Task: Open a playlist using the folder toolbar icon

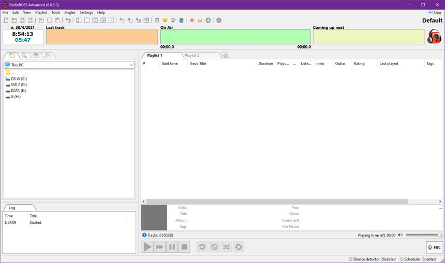Action: click(14, 20)
